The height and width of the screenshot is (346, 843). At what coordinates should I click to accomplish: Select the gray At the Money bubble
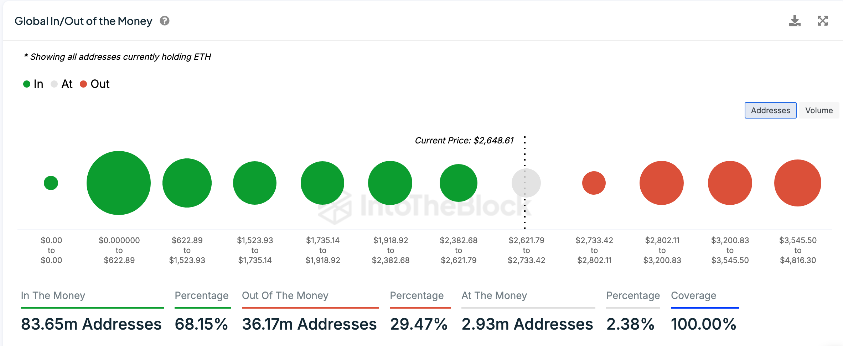pyautogui.click(x=526, y=183)
